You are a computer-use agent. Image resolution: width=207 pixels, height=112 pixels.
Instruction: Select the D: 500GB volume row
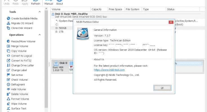[62, 28]
